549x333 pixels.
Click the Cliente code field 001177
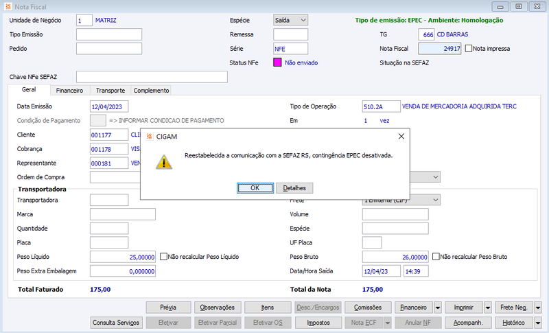pyautogui.click(x=109, y=135)
